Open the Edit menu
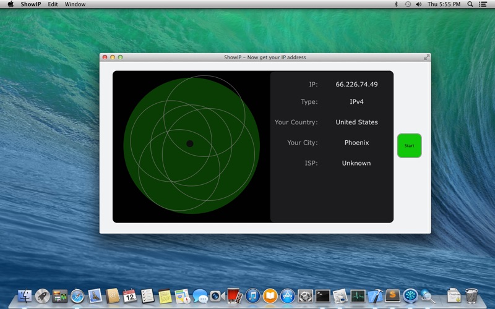The height and width of the screenshot is (309, 495). pyautogui.click(x=53, y=4)
